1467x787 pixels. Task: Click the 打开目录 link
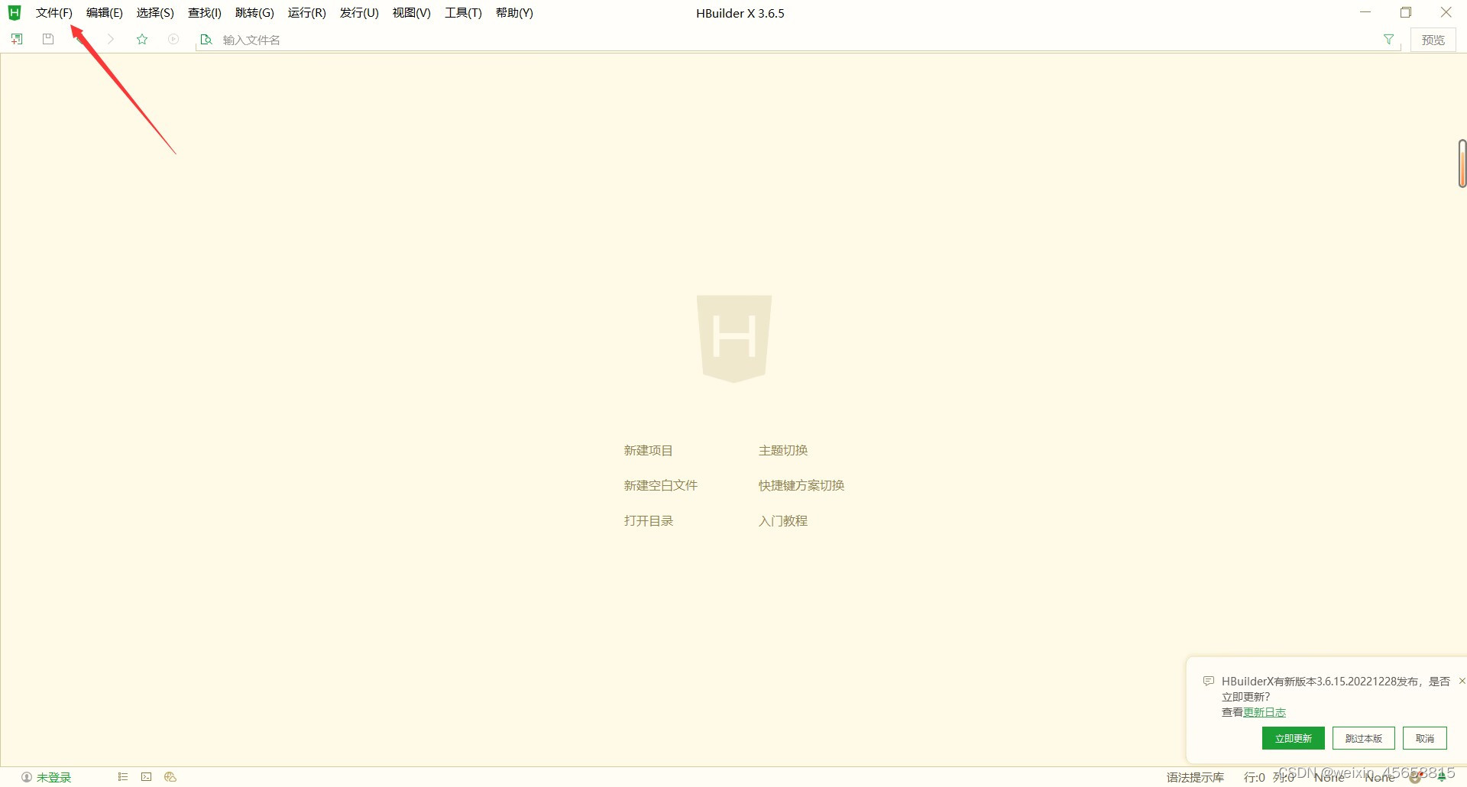pyautogui.click(x=648, y=520)
